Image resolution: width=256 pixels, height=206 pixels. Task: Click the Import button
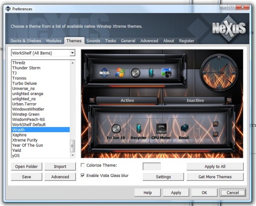pos(60,166)
